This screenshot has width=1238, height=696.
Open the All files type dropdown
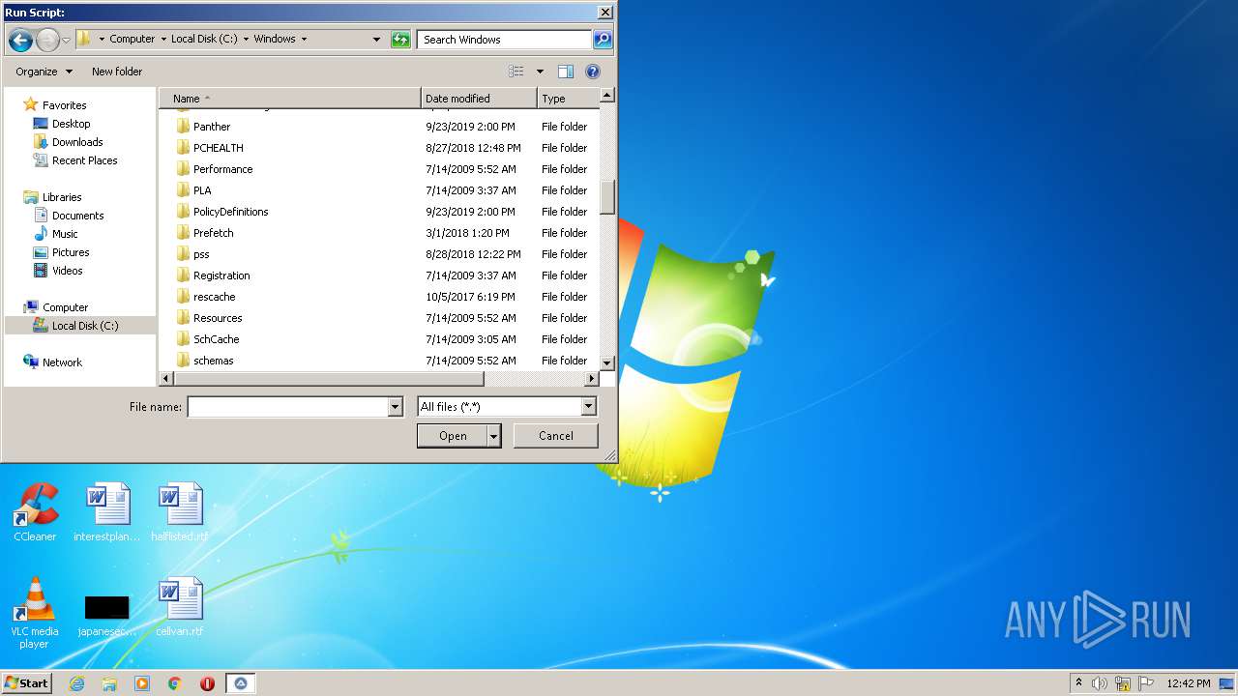pyautogui.click(x=507, y=407)
